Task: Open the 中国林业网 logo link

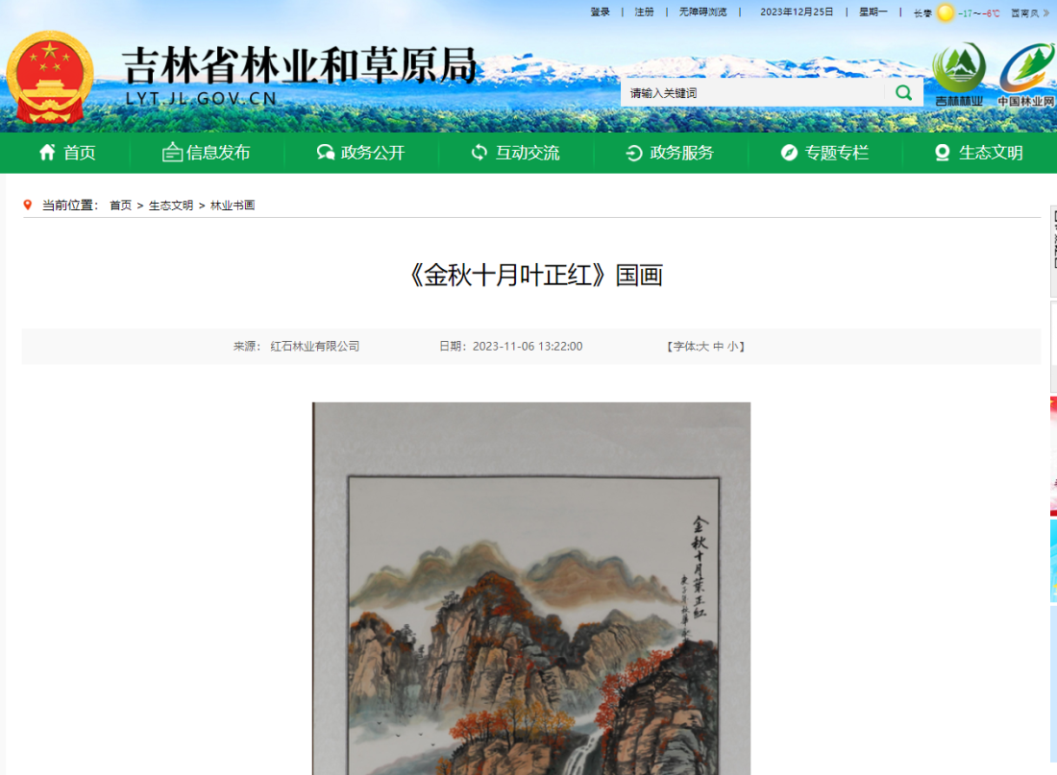Action: [1026, 74]
